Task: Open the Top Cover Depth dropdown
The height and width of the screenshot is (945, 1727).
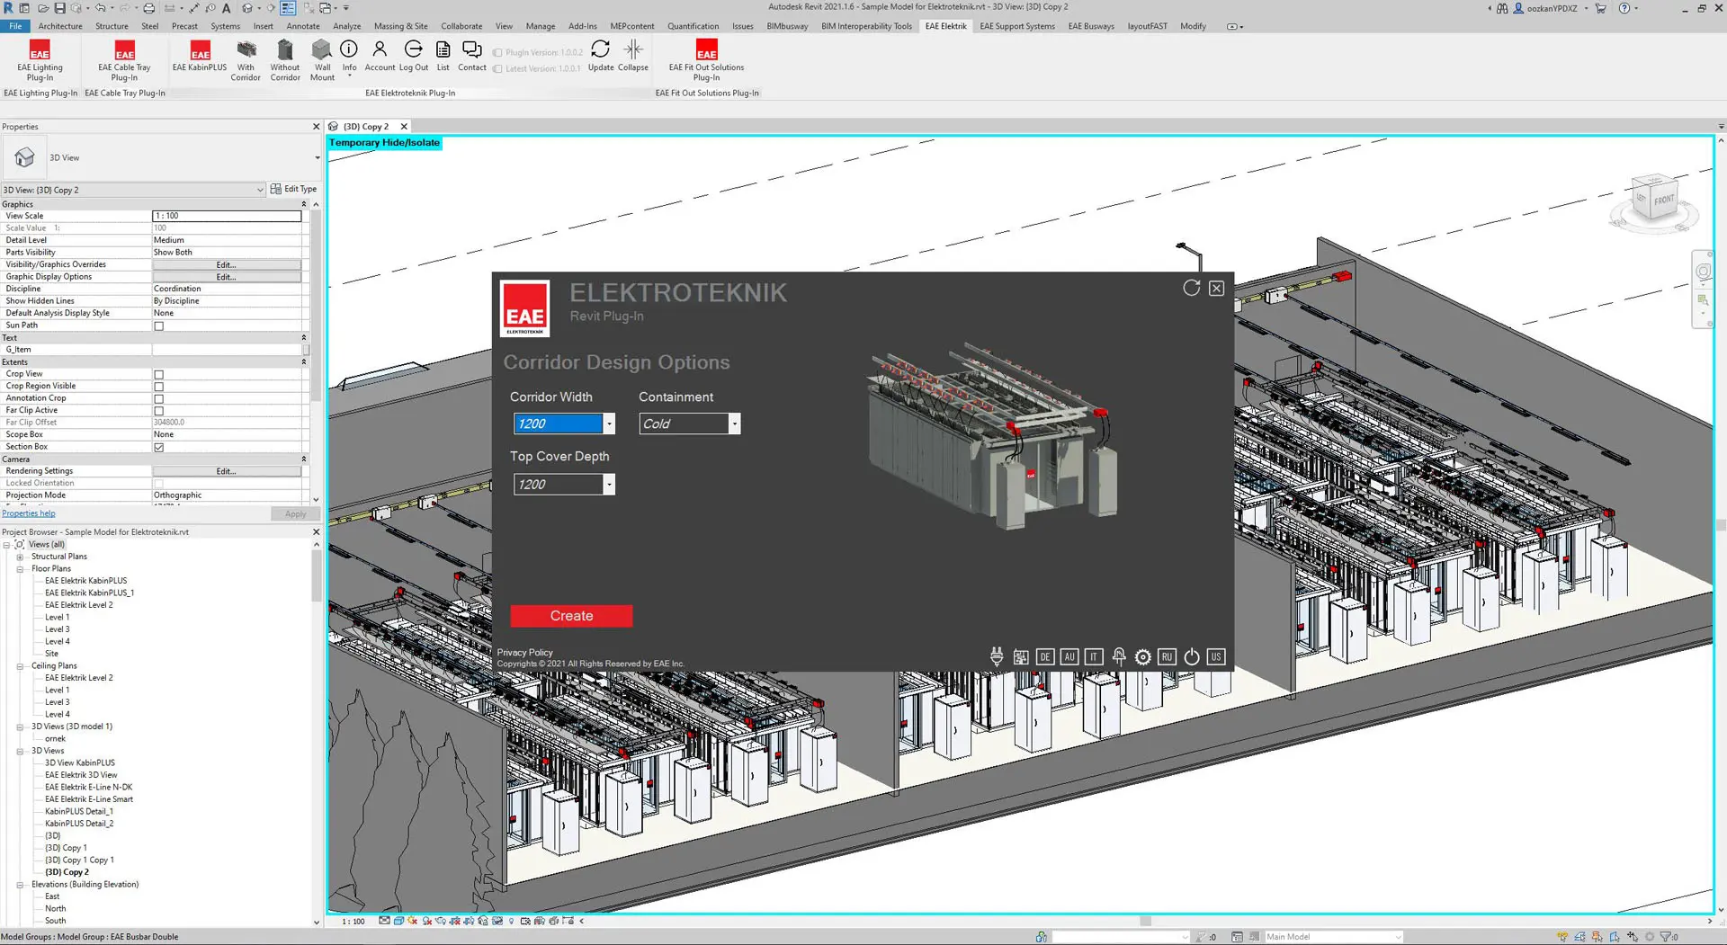Action: click(x=609, y=485)
